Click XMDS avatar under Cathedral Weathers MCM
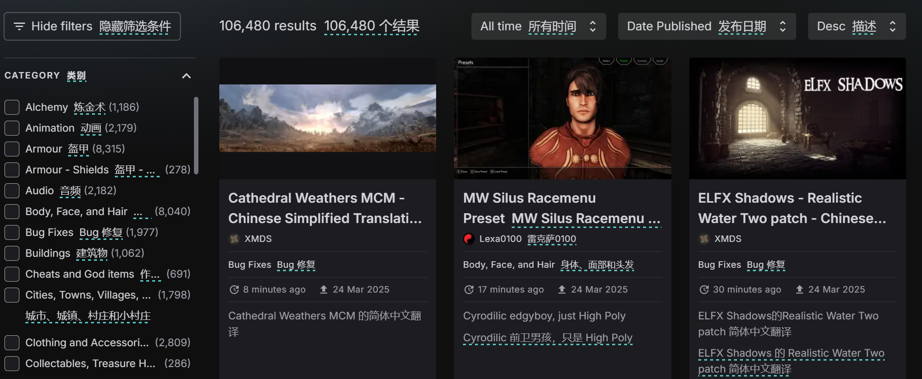 coord(234,239)
